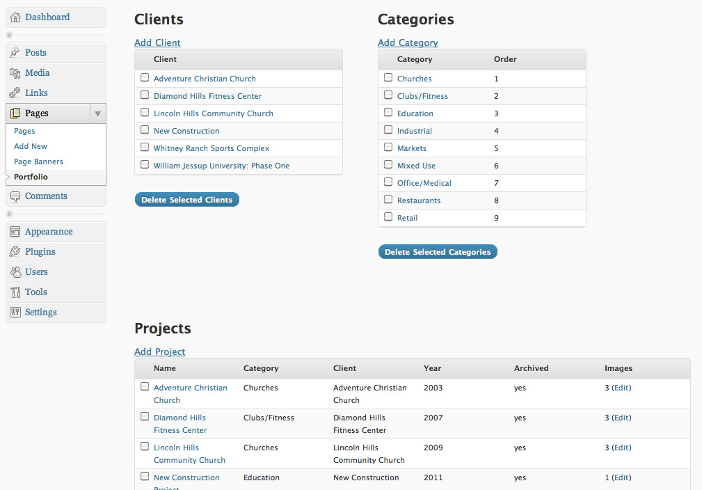Click the Media icon in sidebar
The image size is (702, 490).
coord(15,73)
